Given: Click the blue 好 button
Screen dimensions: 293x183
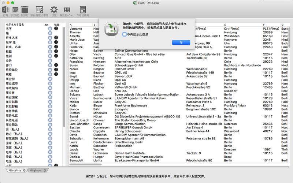Looking at the screenshot, I should 181,42.
